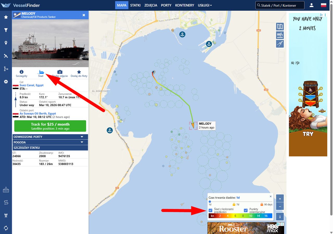This screenshot has width=333, height=234.
Task: Open the USŁUGI dropdown menu
Action: pos(205,5)
